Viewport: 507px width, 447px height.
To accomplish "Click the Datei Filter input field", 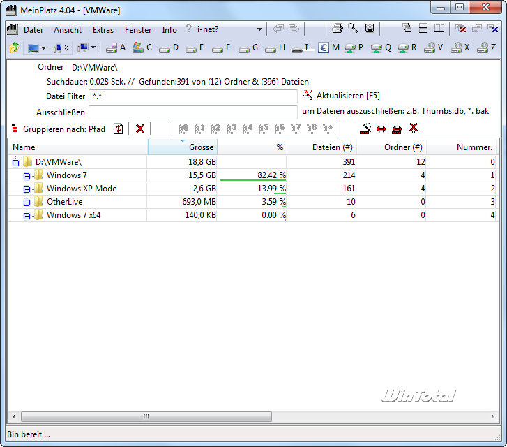I will point(193,96).
